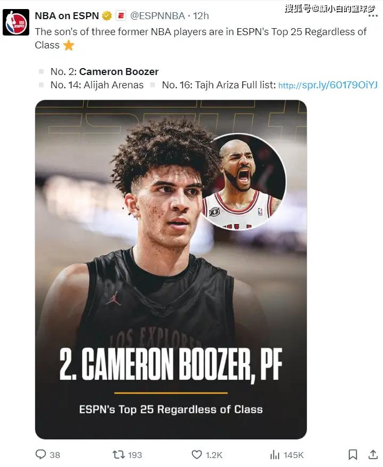Viewport: 383px width, 467px height.
Task: Click the 1.2K likes count
Action: click(x=214, y=455)
